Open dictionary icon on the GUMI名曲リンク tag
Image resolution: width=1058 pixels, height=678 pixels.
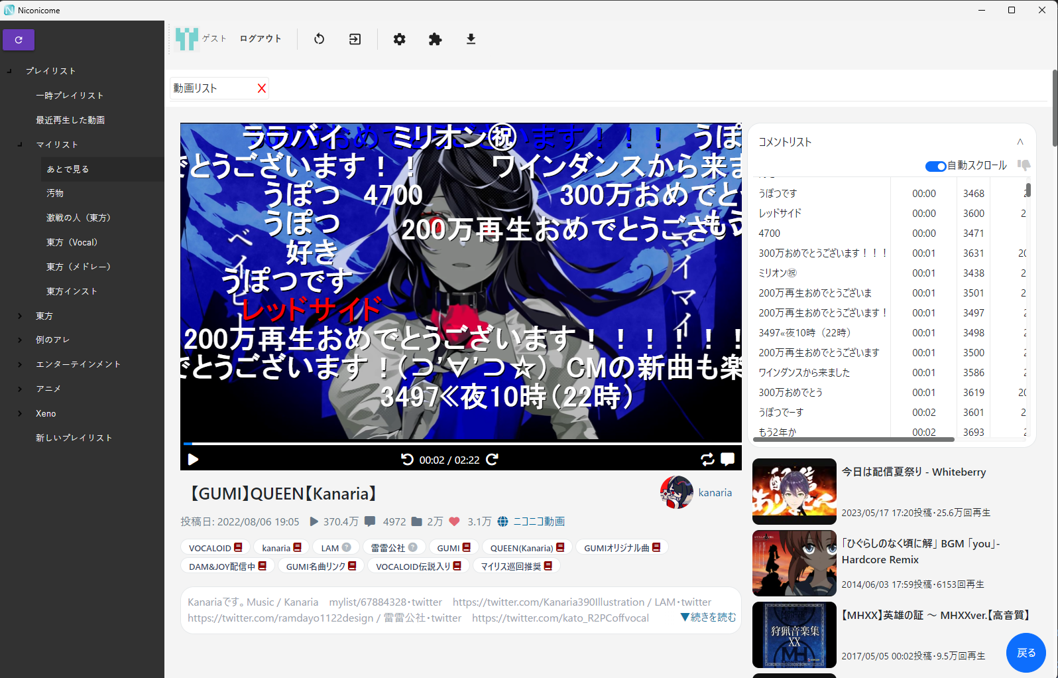(x=352, y=566)
